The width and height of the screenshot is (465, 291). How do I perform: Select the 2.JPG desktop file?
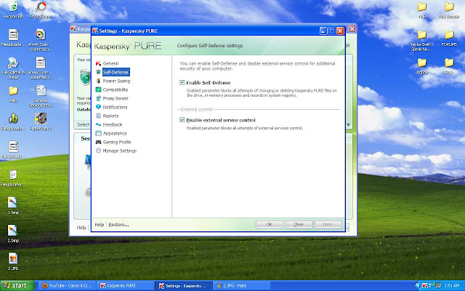(x=13, y=262)
